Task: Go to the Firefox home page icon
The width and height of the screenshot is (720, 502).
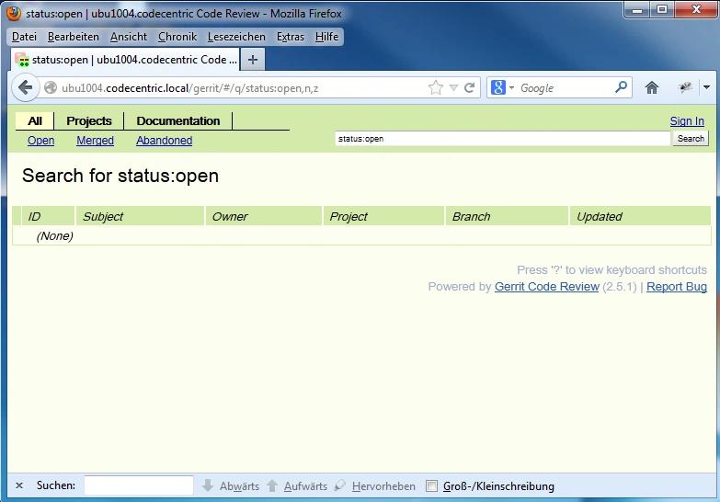Action: (x=652, y=88)
